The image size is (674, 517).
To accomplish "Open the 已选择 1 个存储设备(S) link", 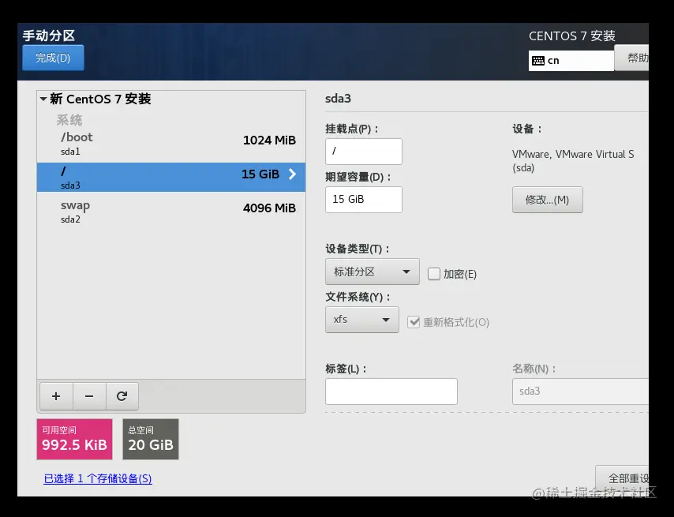I will coord(98,478).
